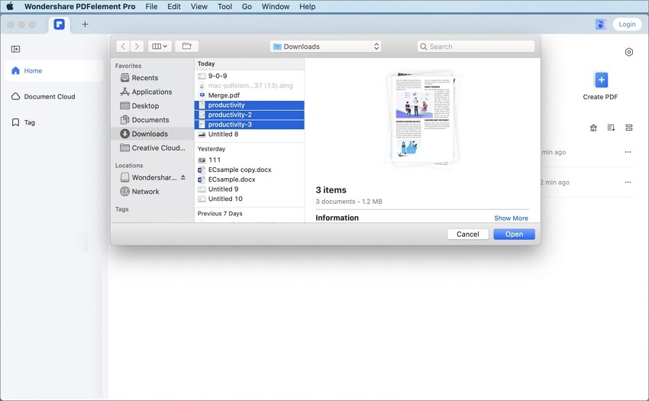This screenshot has height=401, width=649.
Task: Go back in file dialog
Action: pos(124,46)
